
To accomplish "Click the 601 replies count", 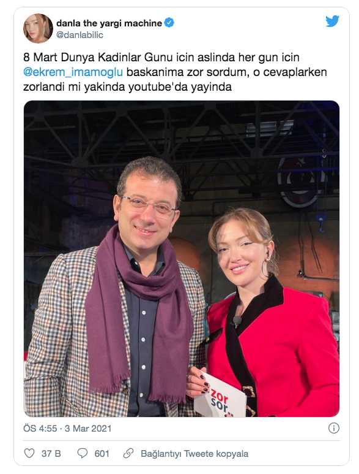I will (x=102, y=454).
